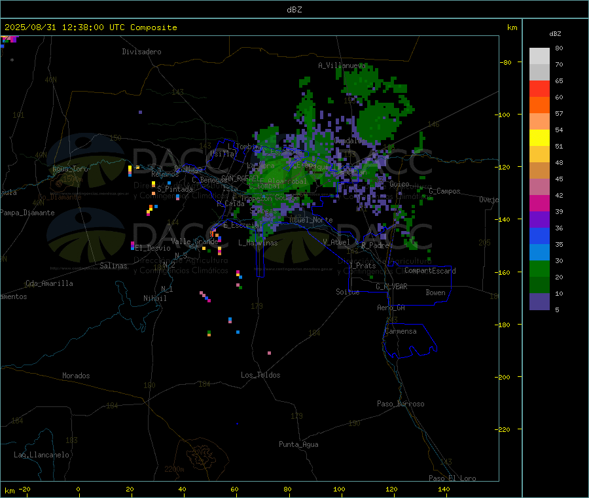This screenshot has height=498, width=589.
Task: Select the magenta 39-42 dBZ legend swatch
Action: (539, 203)
